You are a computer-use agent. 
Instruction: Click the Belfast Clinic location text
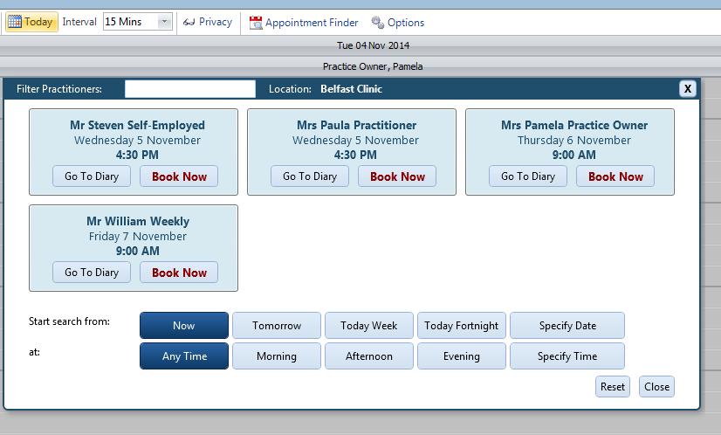(351, 89)
